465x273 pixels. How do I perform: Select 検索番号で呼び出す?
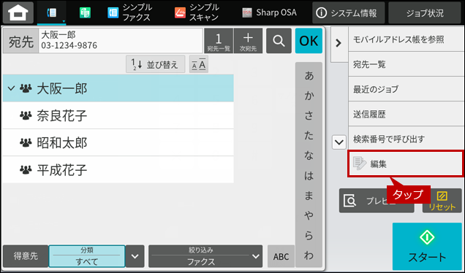(406, 139)
